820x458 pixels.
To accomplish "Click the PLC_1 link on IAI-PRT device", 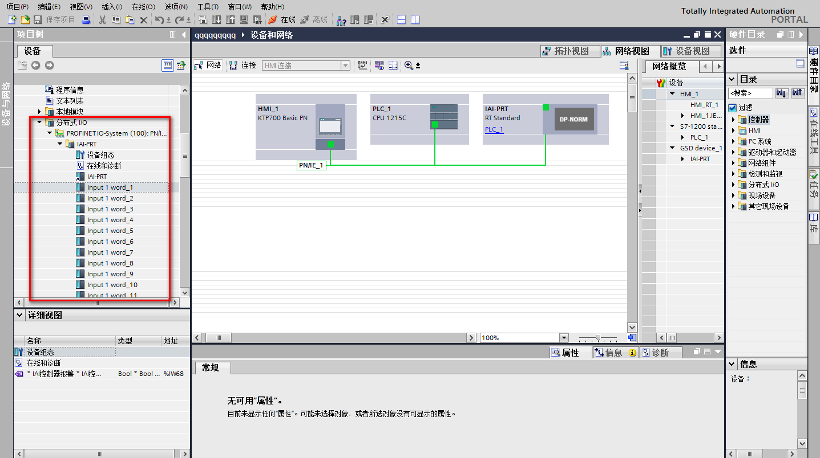I will coord(494,129).
